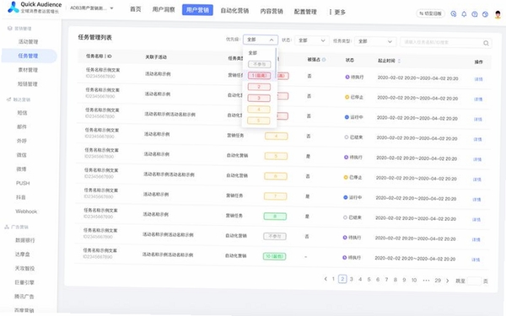Click the globe icon next to avatar
This screenshot has height=316, width=506.
[x=485, y=14]
